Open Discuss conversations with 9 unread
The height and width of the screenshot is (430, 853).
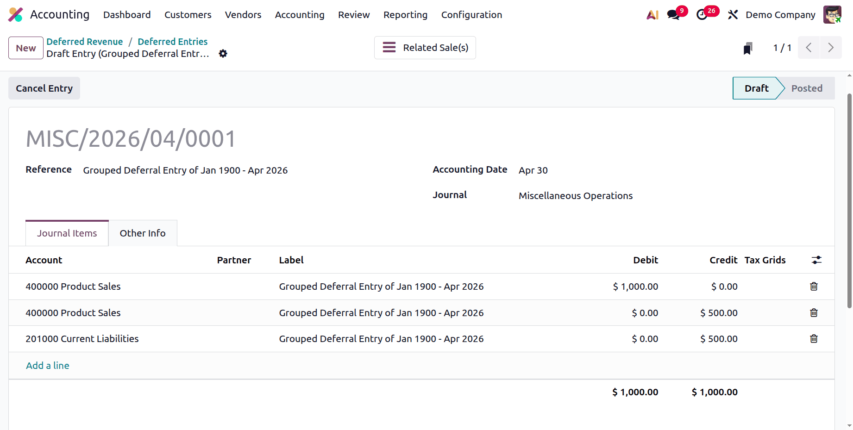click(x=672, y=14)
